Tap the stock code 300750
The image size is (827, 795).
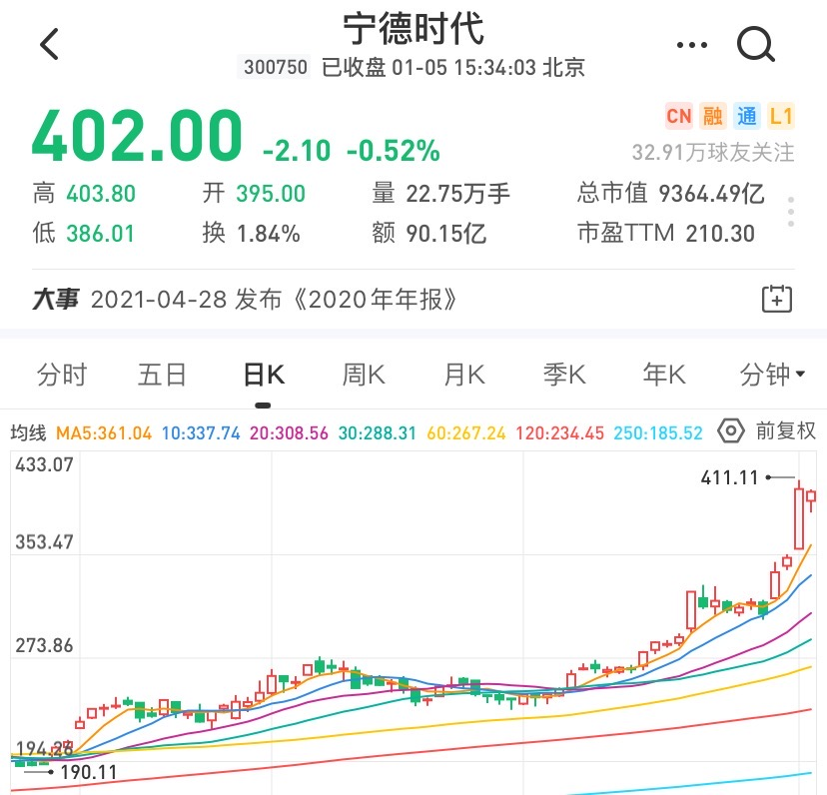pyautogui.click(x=276, y=67)
